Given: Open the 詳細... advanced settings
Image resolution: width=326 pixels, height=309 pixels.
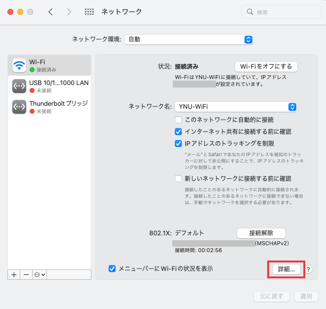Looking at the screenshot, I should [286, 269].
